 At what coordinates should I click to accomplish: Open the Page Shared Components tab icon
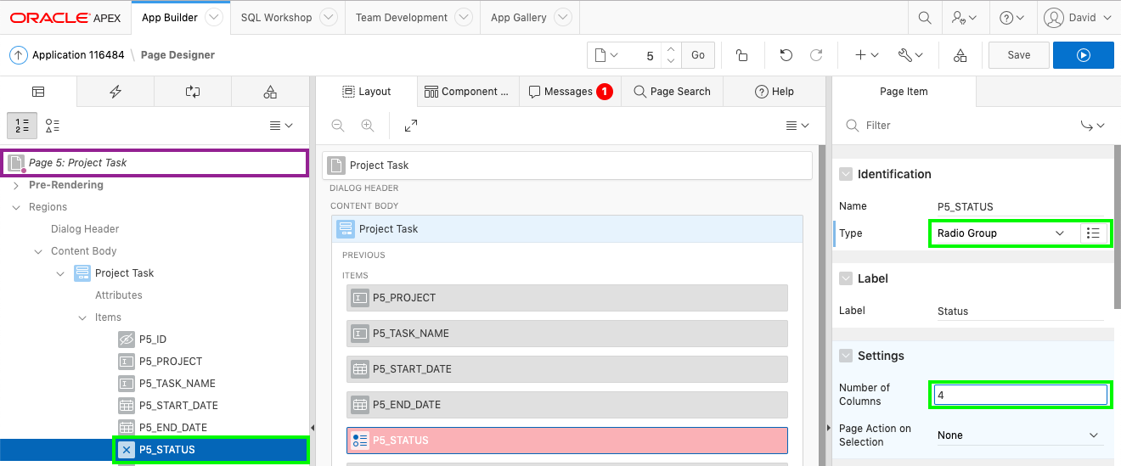(270, 92)
